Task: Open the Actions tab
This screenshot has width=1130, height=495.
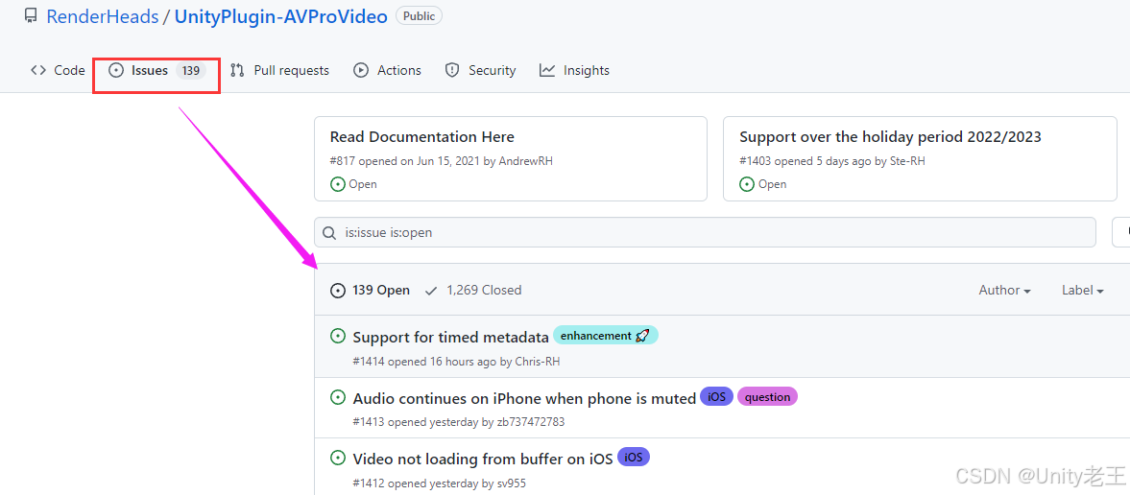Action: coord(387,71)
